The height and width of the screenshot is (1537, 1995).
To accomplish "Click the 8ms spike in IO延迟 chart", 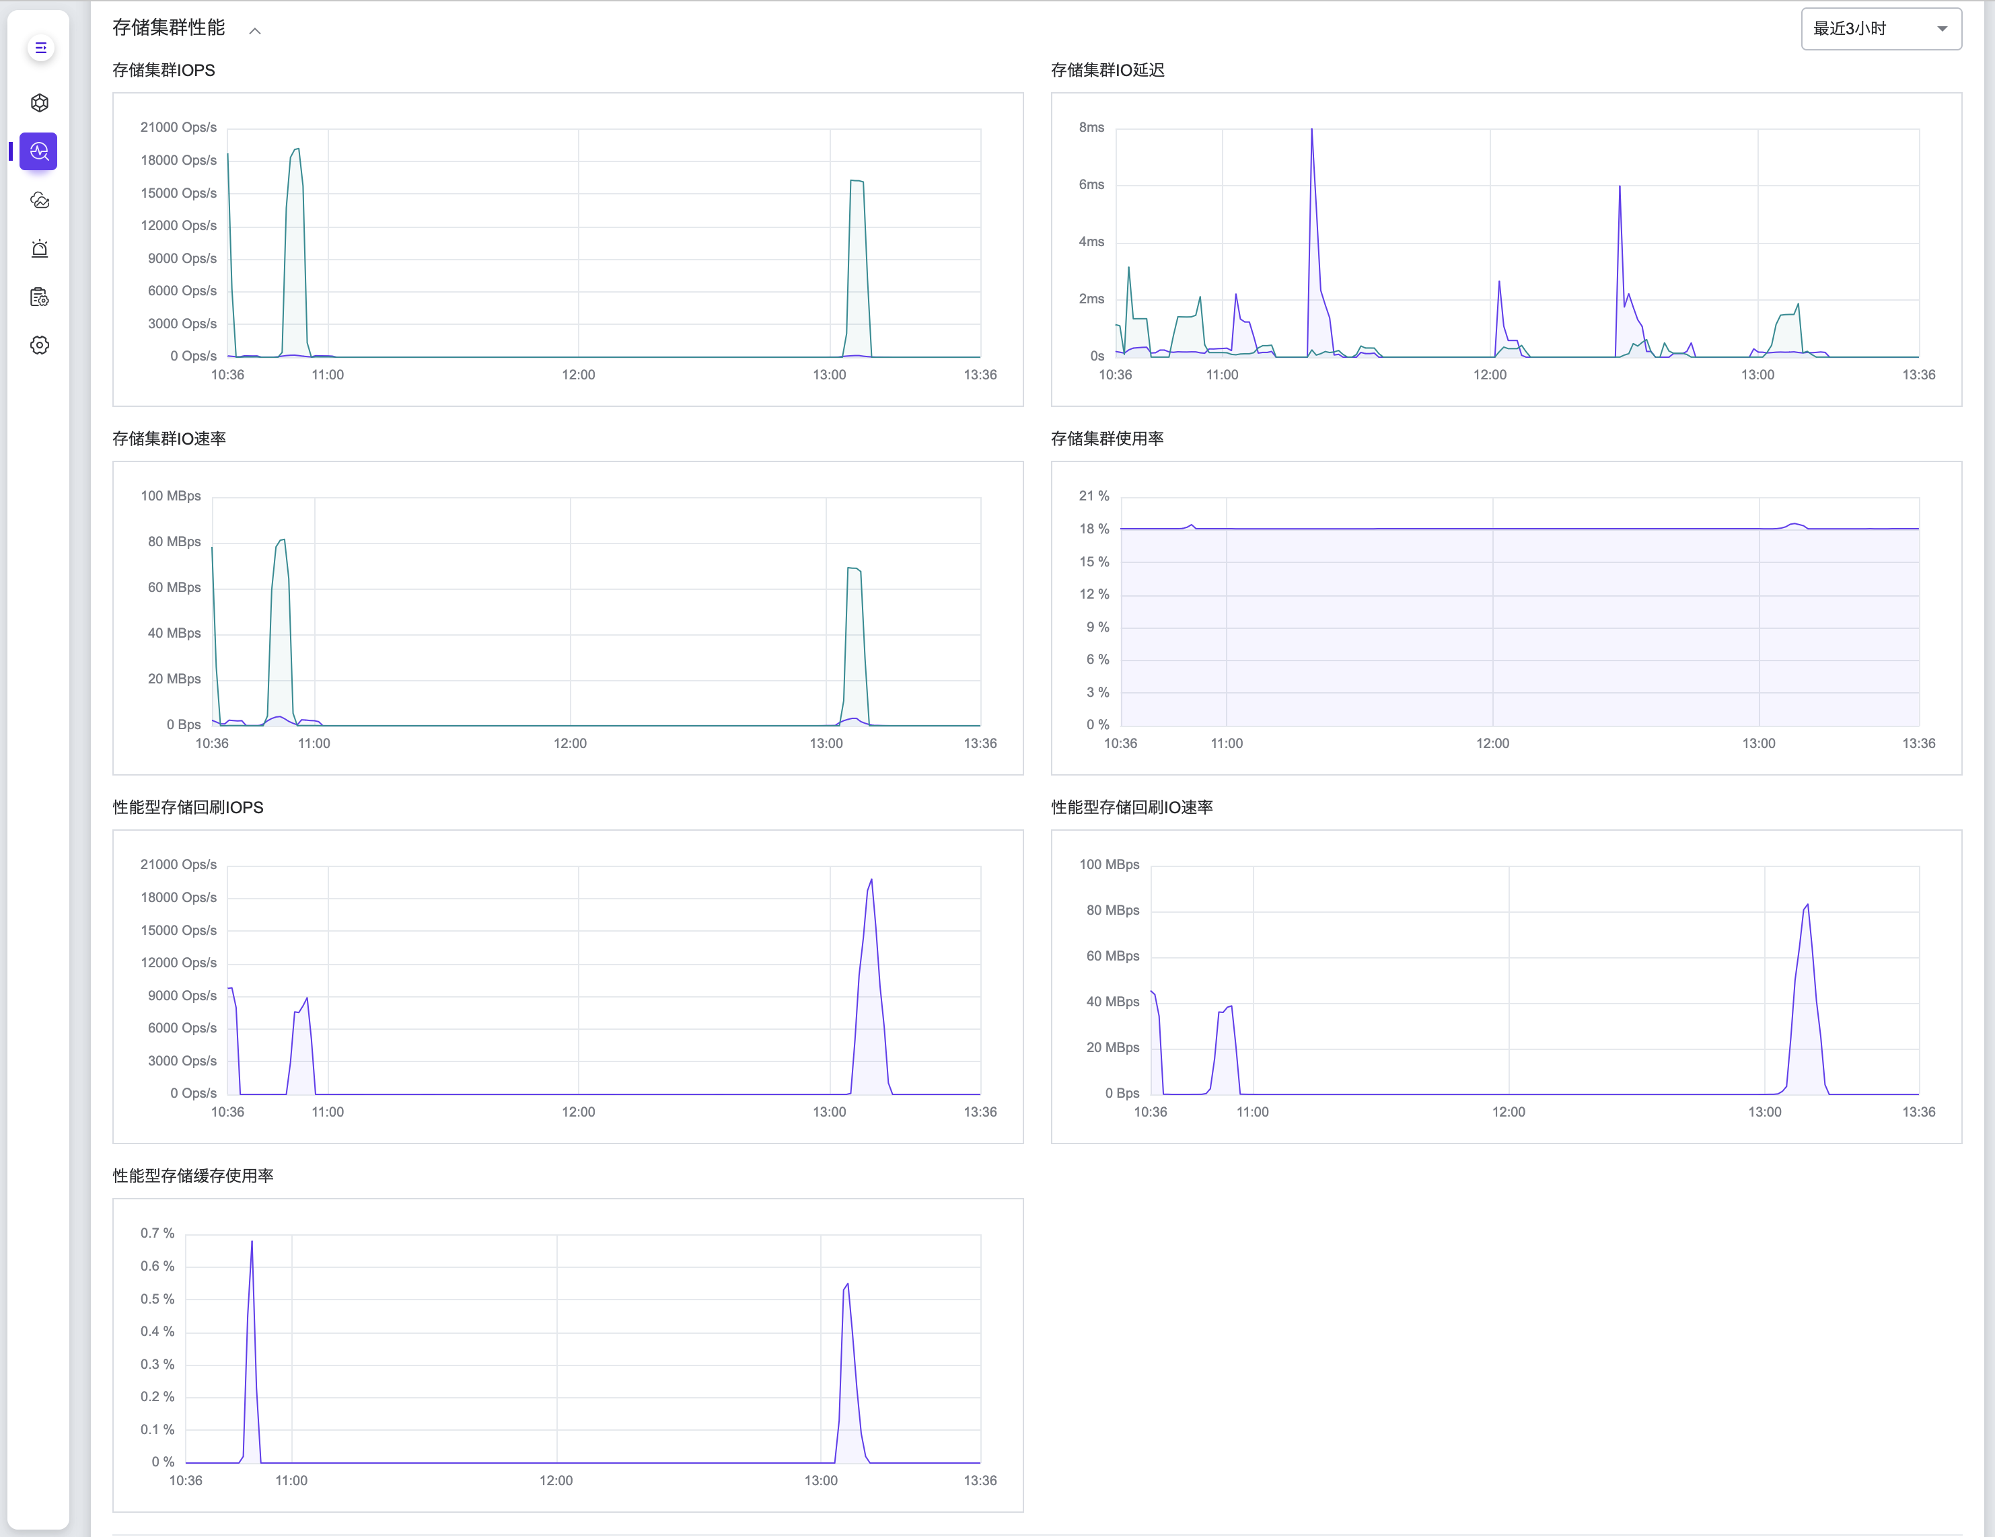I will point(1312,130).
